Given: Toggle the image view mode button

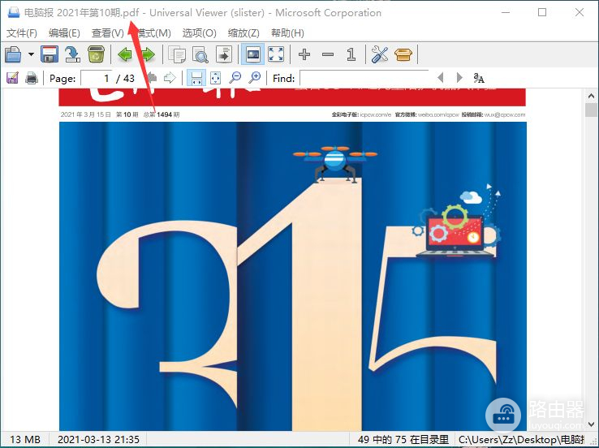Looking at the screenshot, I should coord(253,54).
